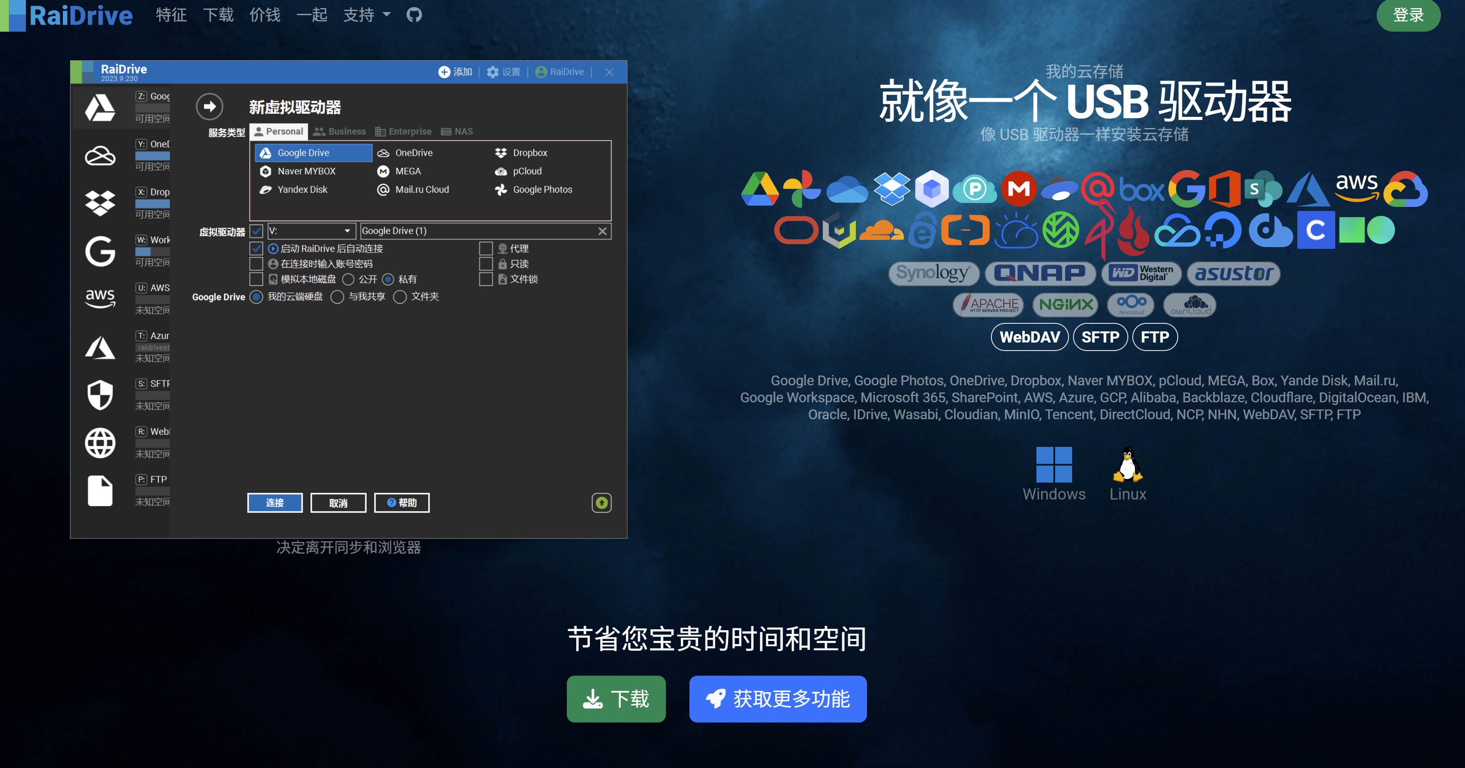
Task: Select the Google Workspace G sidebar icon
Action: tap(100, 251)
